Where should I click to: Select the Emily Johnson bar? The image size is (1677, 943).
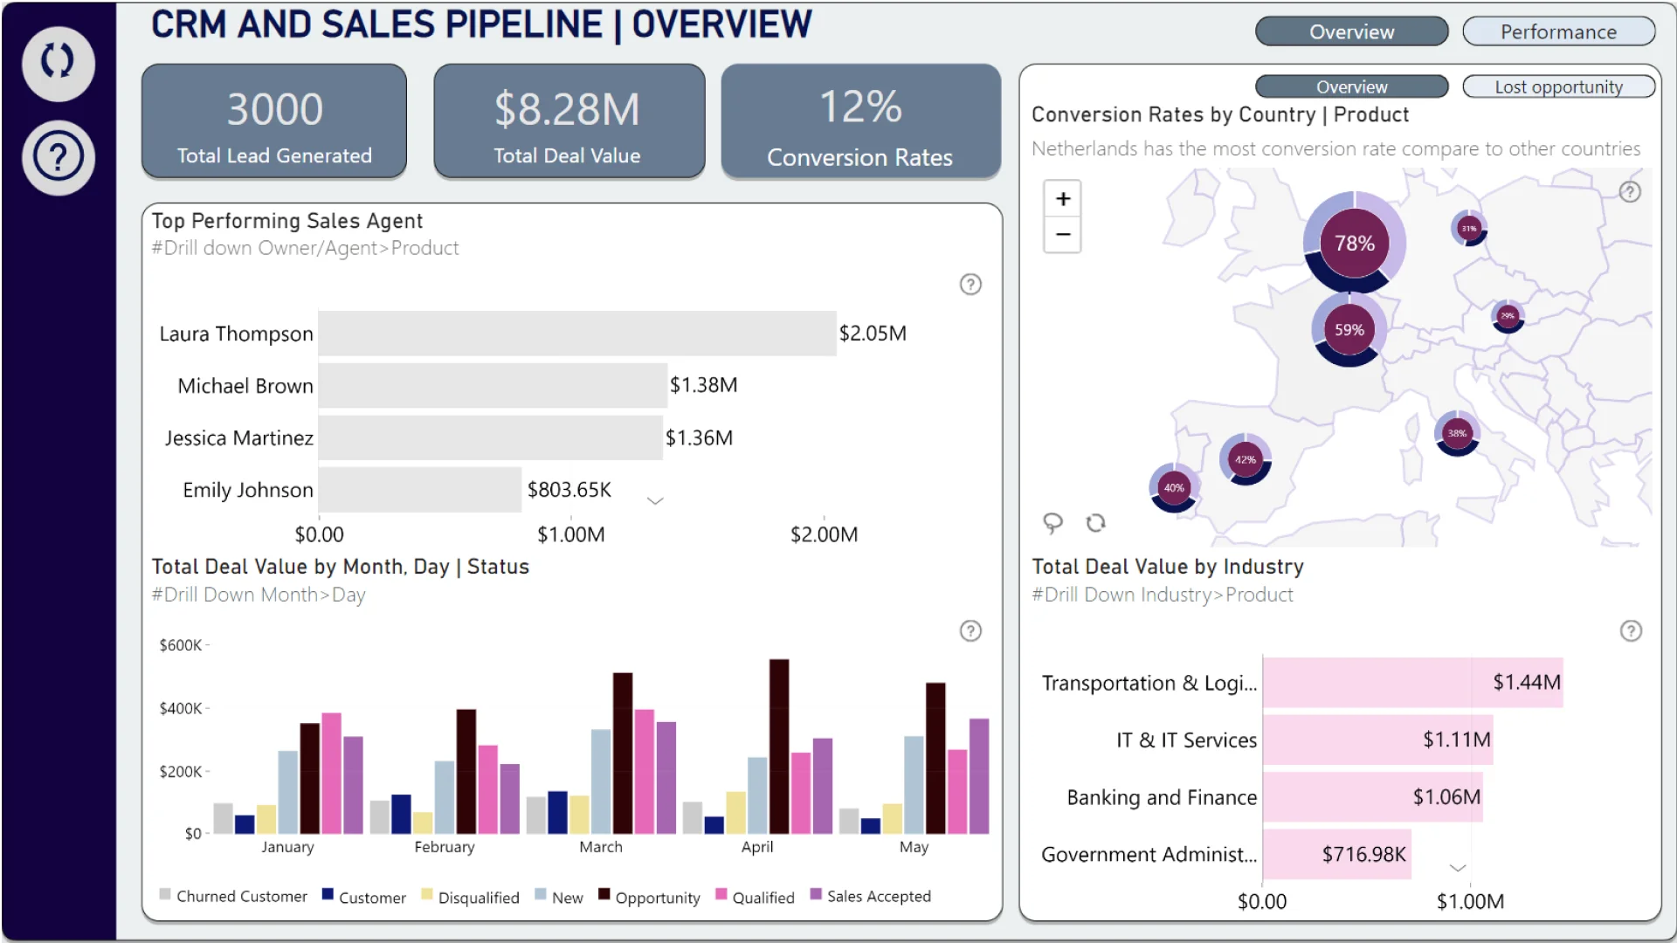coord(420,490)
